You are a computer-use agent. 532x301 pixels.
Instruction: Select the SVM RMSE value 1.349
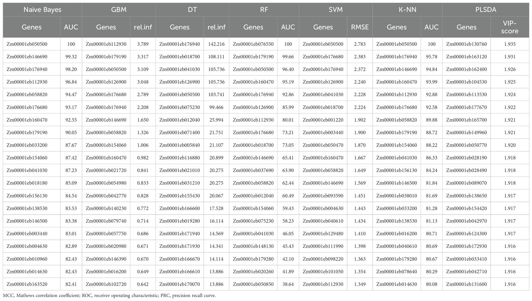pos(360,284)
